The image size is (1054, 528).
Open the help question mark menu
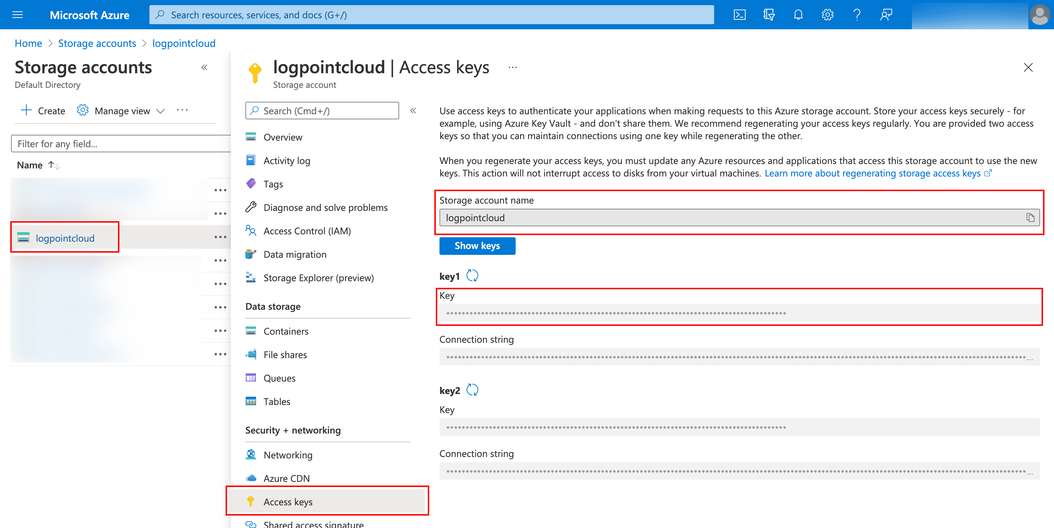[857, 15]
